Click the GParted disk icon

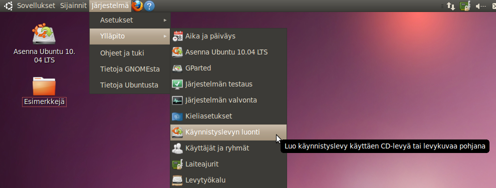177,68
